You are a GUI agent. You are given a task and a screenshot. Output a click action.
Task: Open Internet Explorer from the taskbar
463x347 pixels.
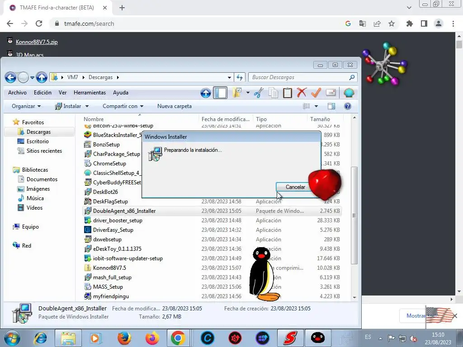click(x=40, y=338)
